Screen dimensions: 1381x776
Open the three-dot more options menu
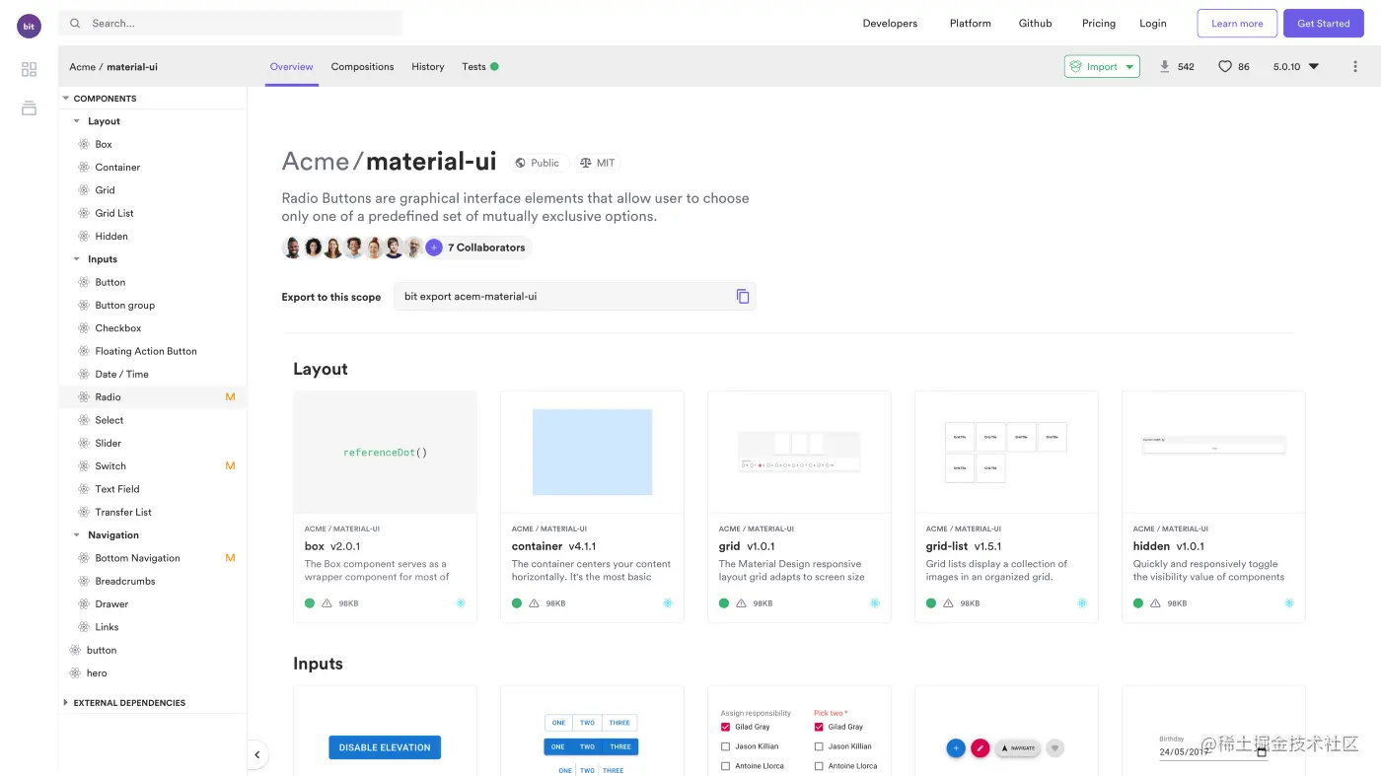1354,66
